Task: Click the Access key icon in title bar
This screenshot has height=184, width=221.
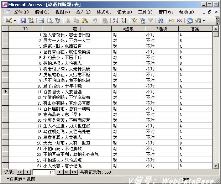Action: 5,5
